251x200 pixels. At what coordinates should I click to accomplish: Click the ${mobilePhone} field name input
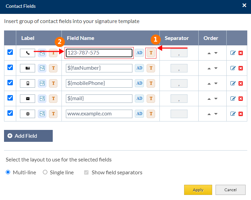click(x=99, y=83)
